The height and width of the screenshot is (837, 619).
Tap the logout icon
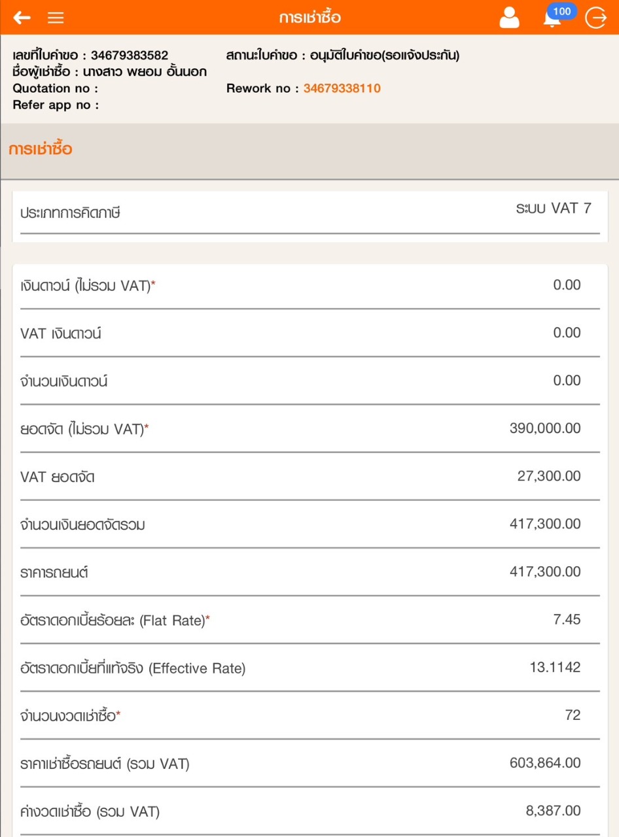(595, 18)
